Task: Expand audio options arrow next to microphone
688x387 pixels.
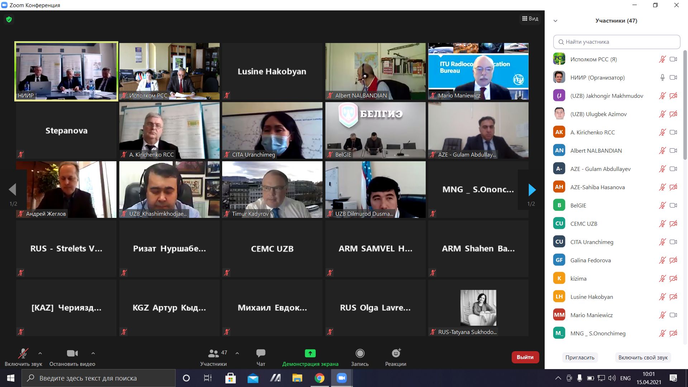Action: 40,353
